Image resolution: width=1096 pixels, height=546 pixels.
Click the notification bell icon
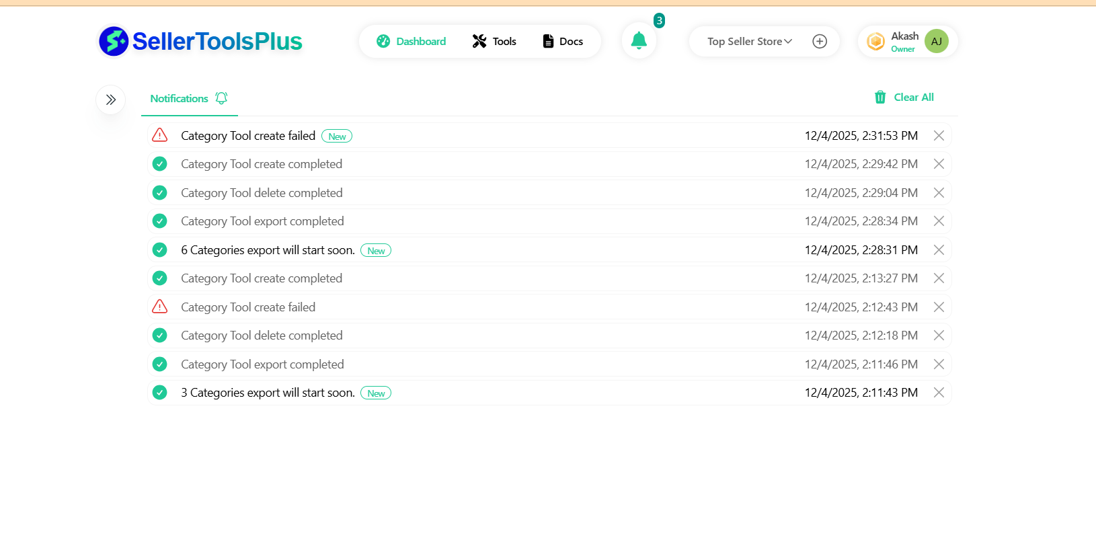point(639,41)
